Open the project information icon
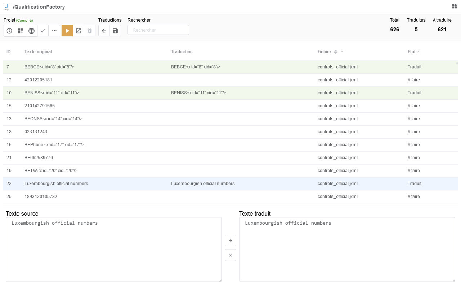The image size is (461, 288). point(9,31)
